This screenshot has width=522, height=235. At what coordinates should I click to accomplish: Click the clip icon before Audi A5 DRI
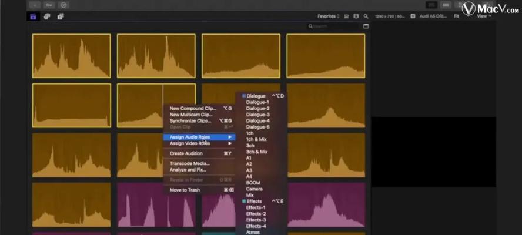(x=413, y=16)
